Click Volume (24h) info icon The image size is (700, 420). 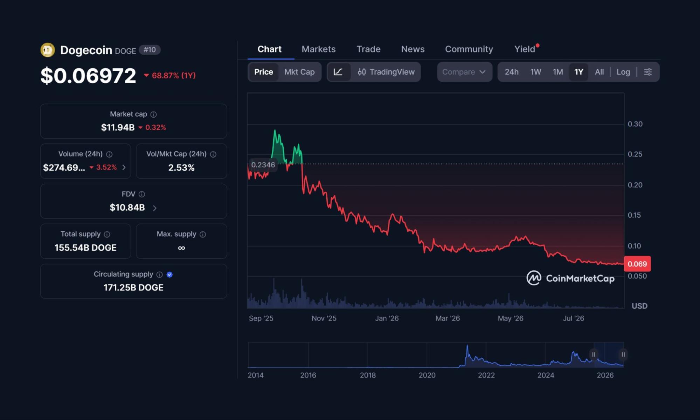tap(109, 154)
